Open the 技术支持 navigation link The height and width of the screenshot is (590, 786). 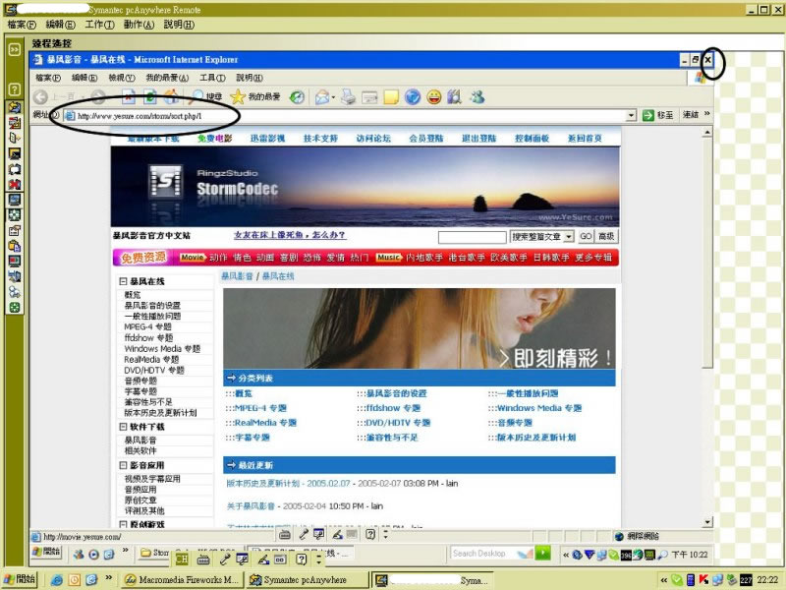[x=320, y=139]
